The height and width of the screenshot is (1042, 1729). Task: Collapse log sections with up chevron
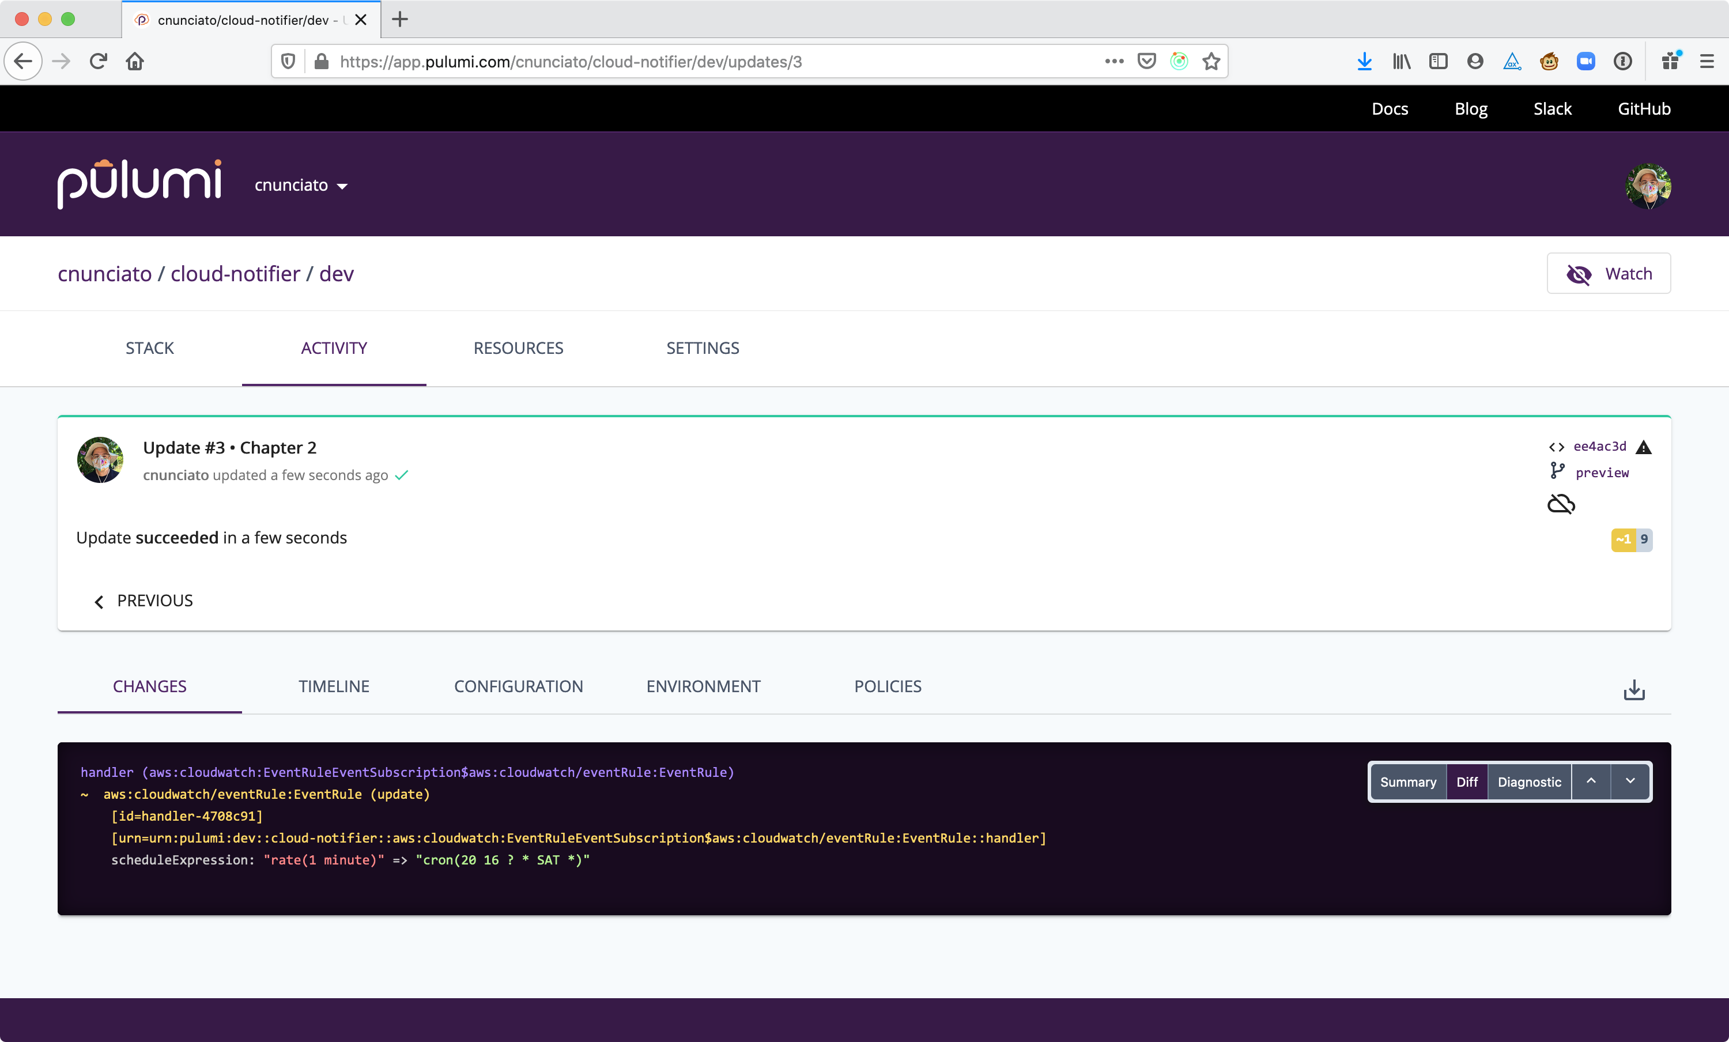[x=1591, y=781]
